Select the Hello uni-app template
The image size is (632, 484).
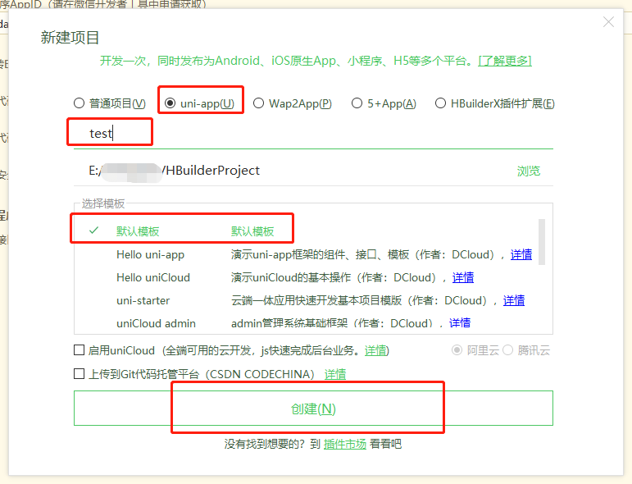150,254
